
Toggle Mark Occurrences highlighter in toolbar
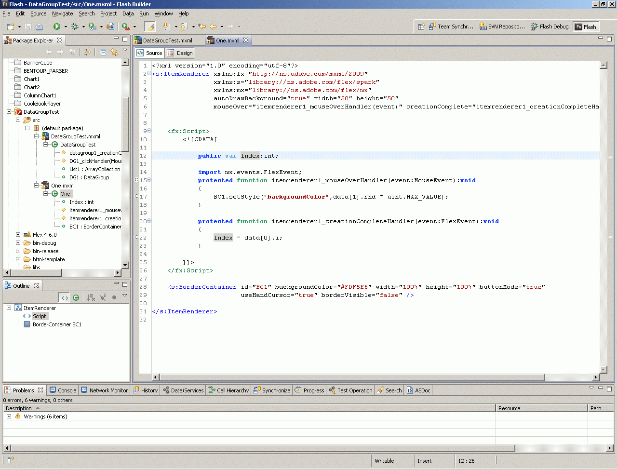(150, 27)
